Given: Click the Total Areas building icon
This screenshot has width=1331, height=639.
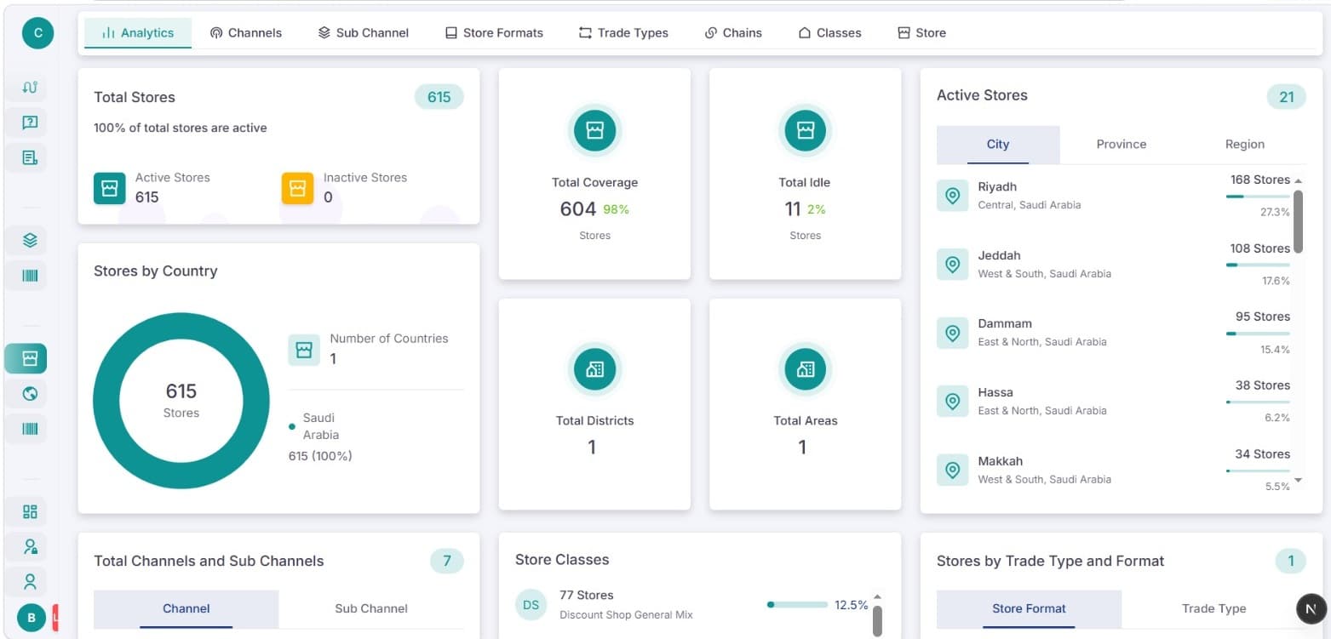Looking at the screenshot, I should pos(805,368).
